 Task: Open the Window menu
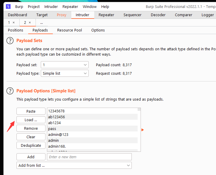[x=90, y=7]
